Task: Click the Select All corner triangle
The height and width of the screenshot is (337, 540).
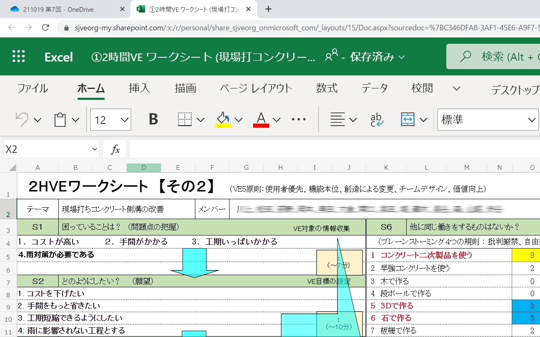Action: click(13, 168)
